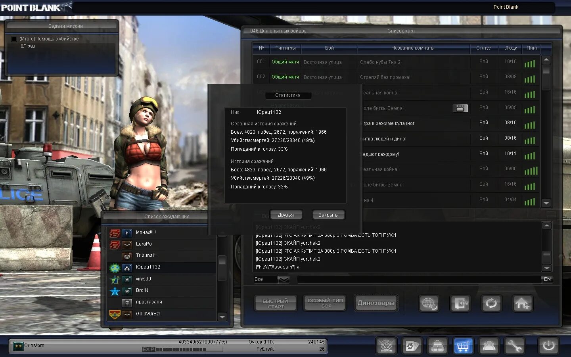The height and width of the screenshot is (357, 571).
Task: Click virys30 clan star emblem
Action: 115,280
